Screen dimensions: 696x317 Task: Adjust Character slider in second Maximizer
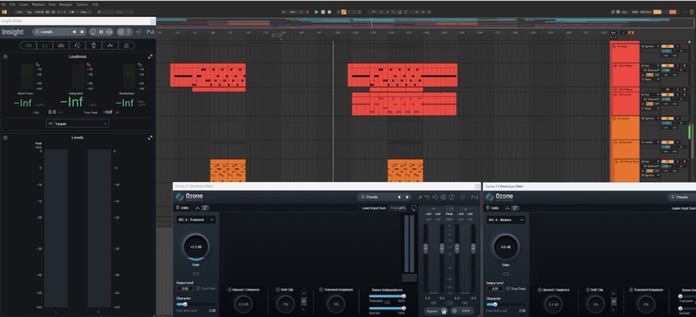505,304
